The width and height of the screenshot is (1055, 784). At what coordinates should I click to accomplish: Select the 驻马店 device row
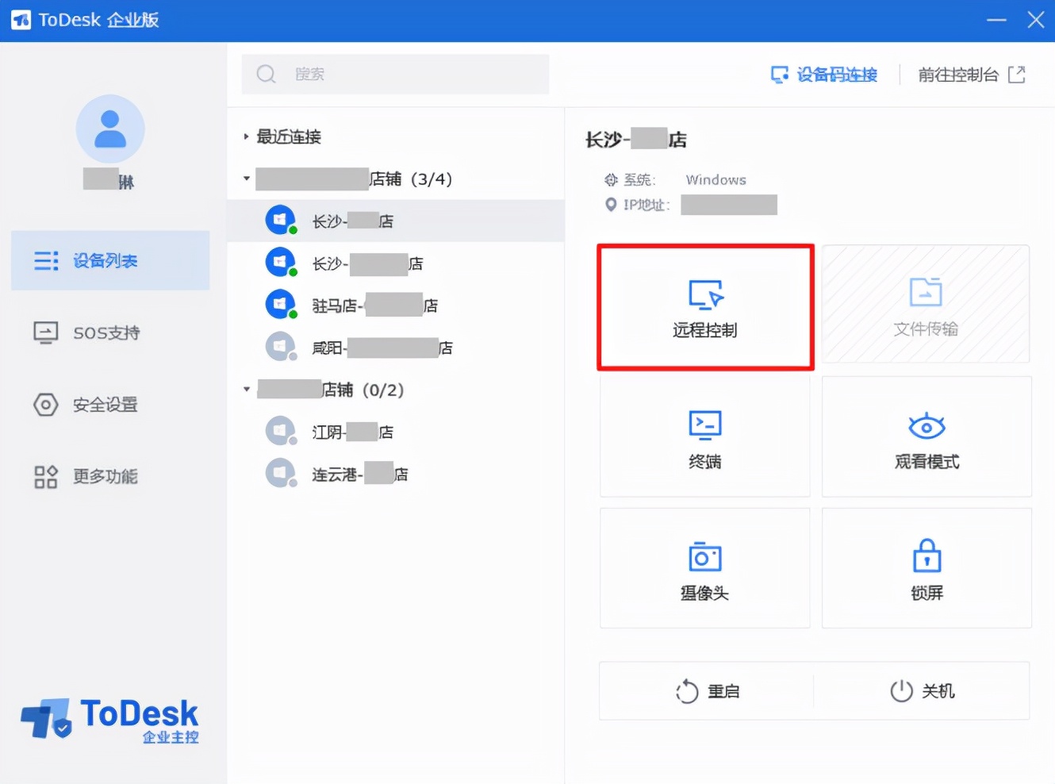coord(396,305)
